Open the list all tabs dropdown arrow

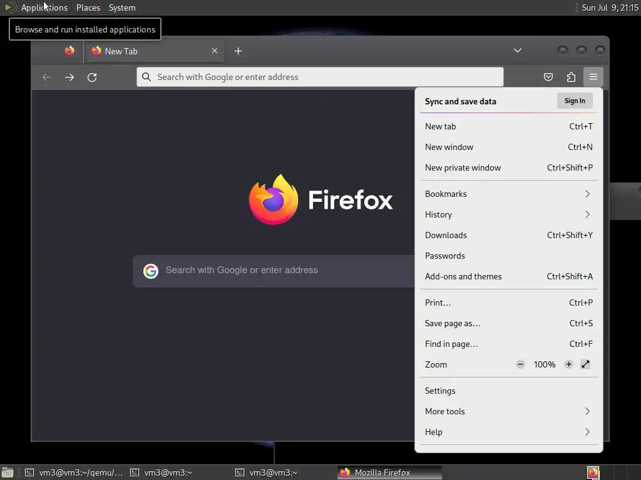click(x=518, y=51)
